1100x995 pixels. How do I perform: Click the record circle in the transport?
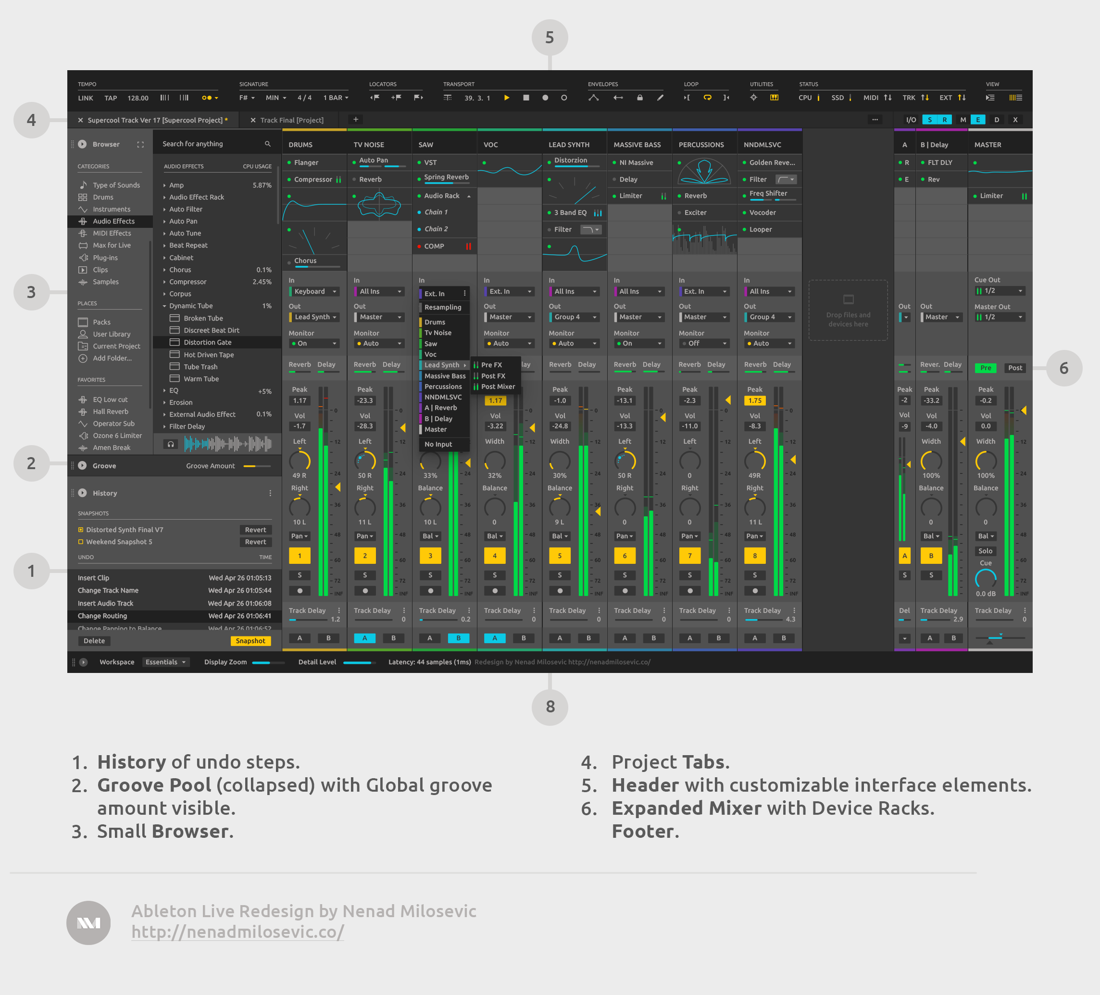point(545,98)
